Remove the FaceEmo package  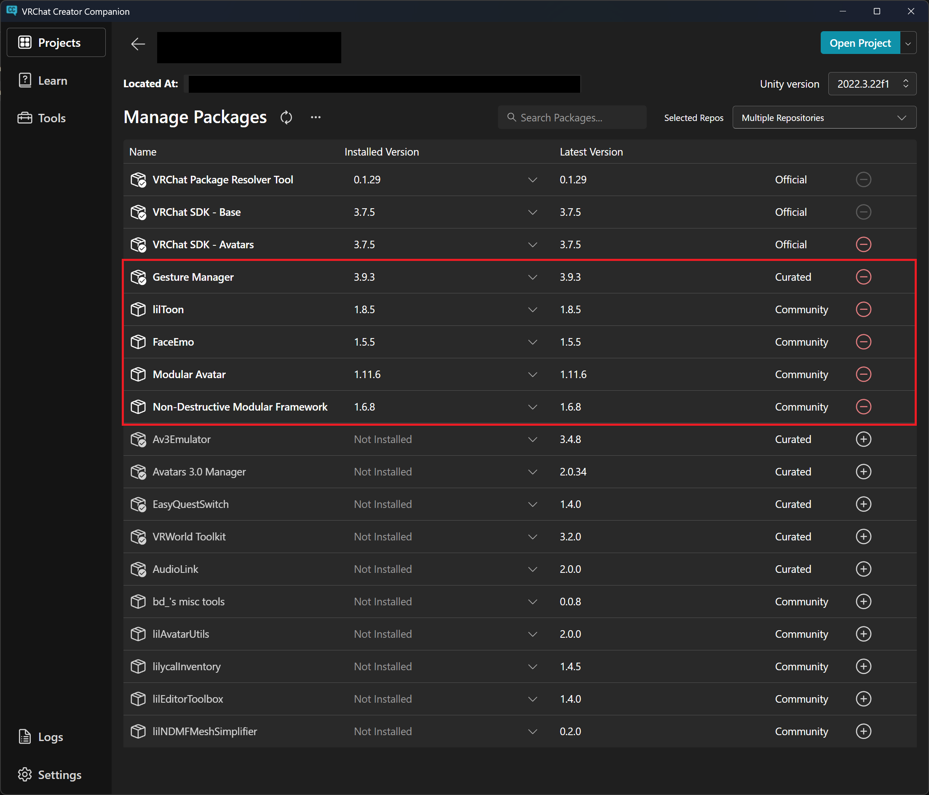click(x=863, y=342)
